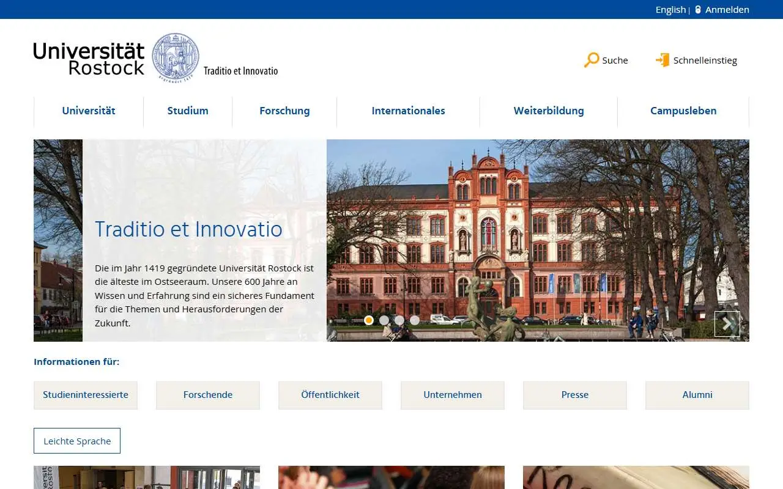Viewport: 783px width, 489px height.
Task: Click the Forschende button
Action: pyautogui.click(x=208, y=395)
